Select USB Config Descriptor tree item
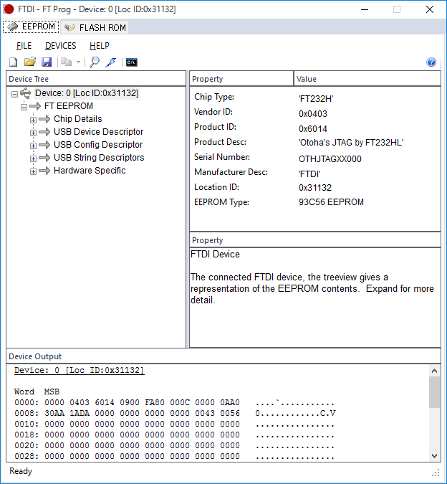The image size is (447, 484). point(98,145)
